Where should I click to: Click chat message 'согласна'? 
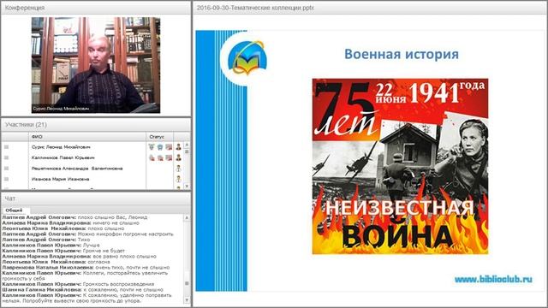pyautogui.click(x=99, y=262)
